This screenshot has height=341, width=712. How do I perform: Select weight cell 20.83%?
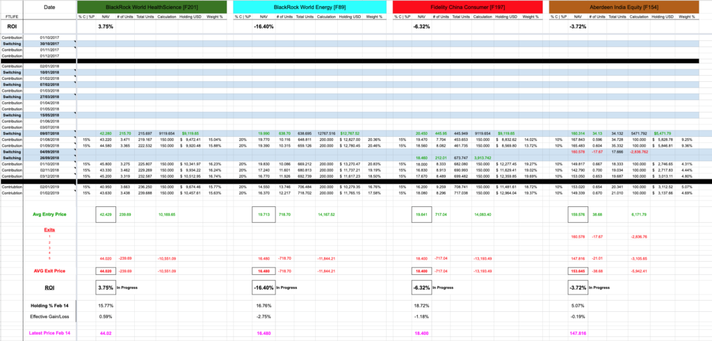click(x=373, y=164)
